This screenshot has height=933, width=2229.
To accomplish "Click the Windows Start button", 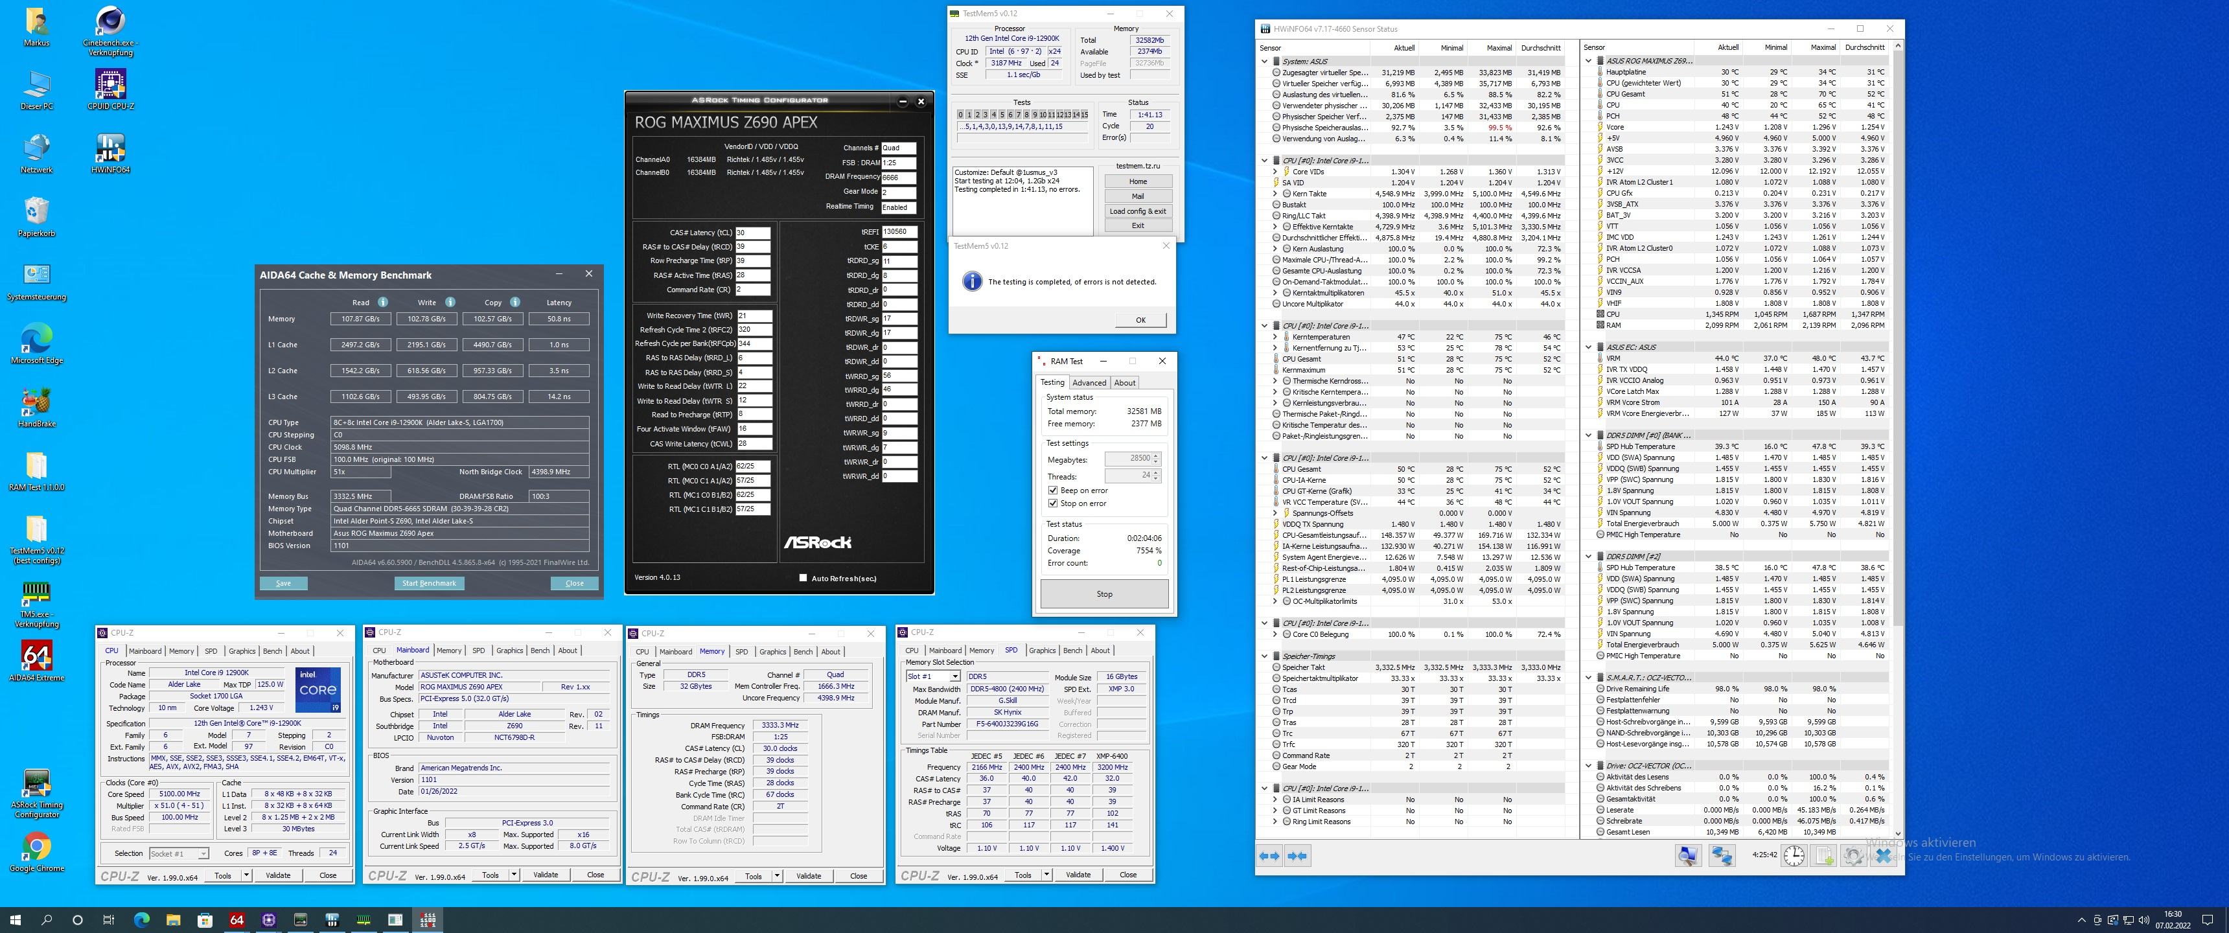I will 15,920.
